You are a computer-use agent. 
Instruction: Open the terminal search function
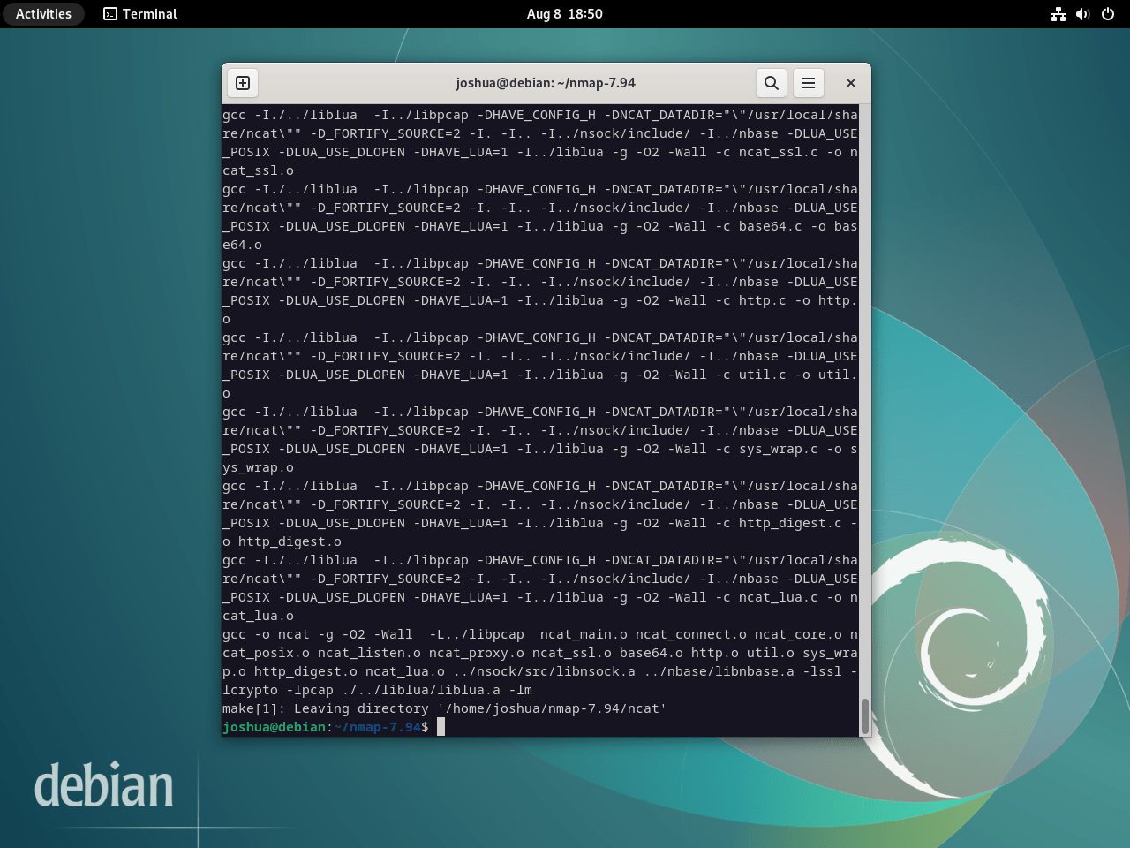pos(771,82)
